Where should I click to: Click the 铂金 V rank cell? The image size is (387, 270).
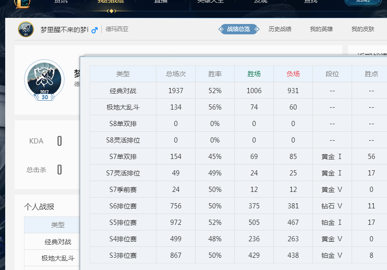[x=332, y=255]
